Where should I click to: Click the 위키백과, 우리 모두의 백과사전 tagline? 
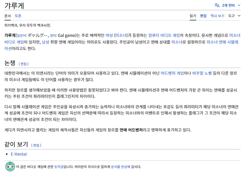(x=28, y=25)
